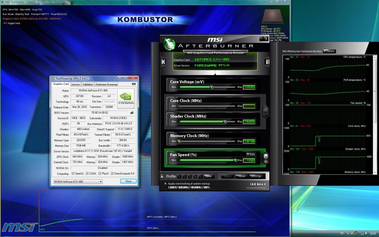Detach the Hardware Monitor panel
The height and width of the screenshot is (237, 379).
click(x=329, y=51)
